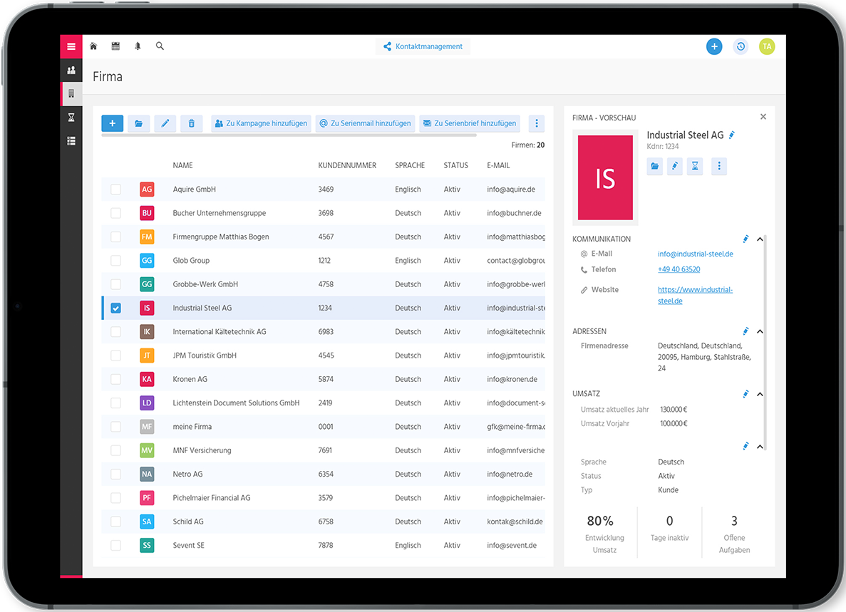Click the JT orange badge for JPM Touristik

(x=147, y=356)
